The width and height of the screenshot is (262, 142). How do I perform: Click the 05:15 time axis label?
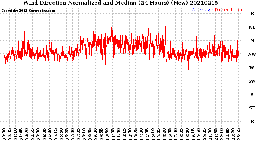[55, 134]
